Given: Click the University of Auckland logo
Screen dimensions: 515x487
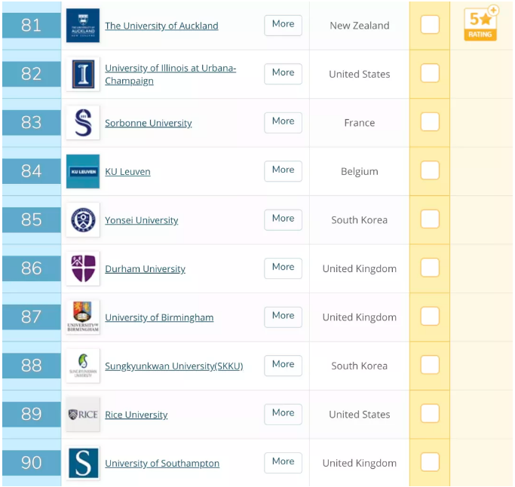Looking at the screenshot, I should [x=82, y=26].
